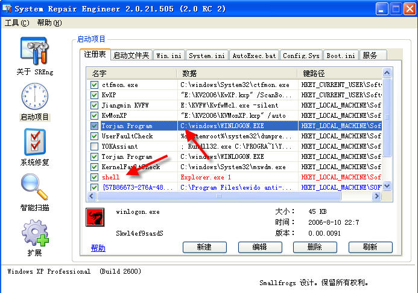Click the 新建 button
Viewport: 418px width, 293px height.
point(204,247)
